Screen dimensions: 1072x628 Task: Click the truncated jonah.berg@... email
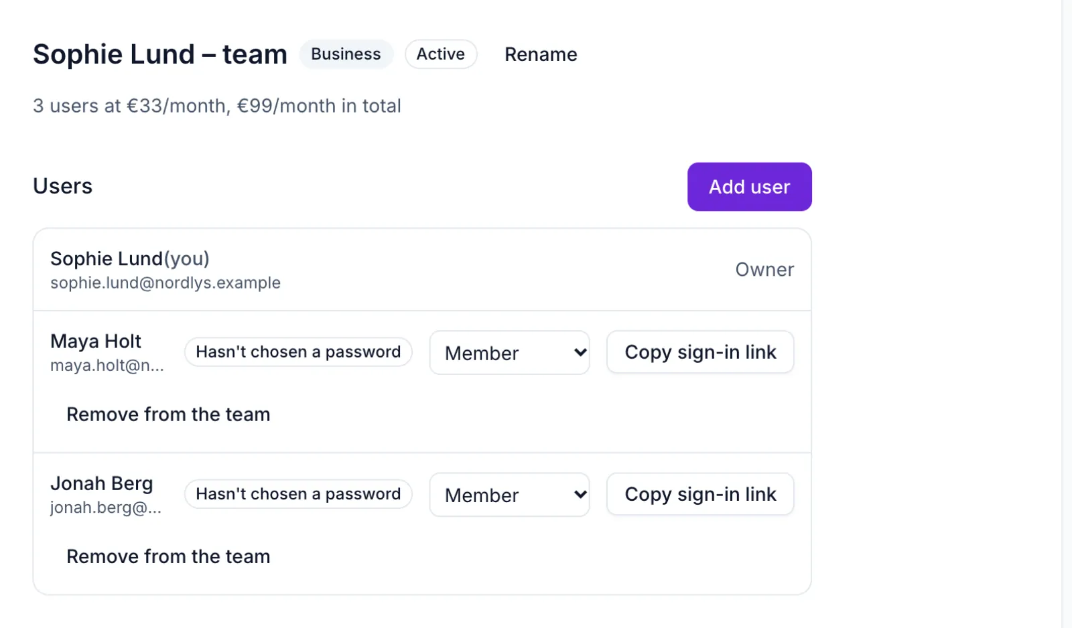(x=106, y=507)
